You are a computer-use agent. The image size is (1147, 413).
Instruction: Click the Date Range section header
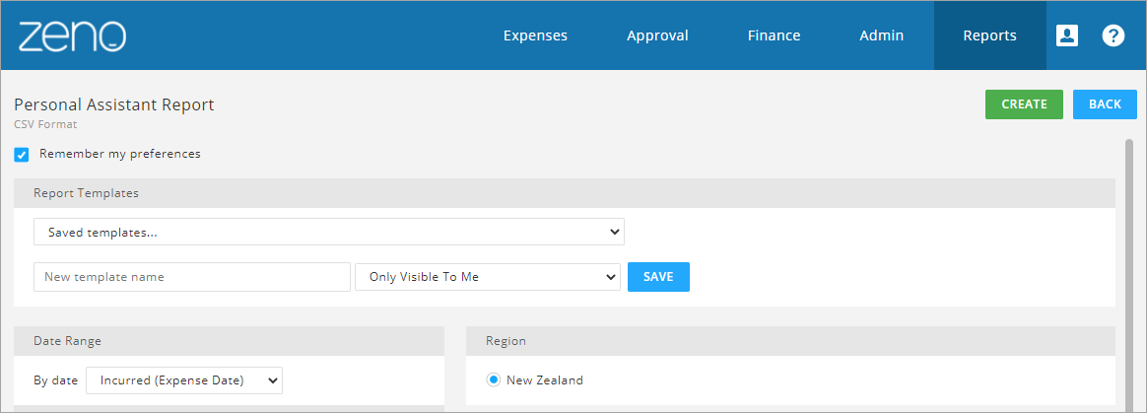tap(229, 341)
